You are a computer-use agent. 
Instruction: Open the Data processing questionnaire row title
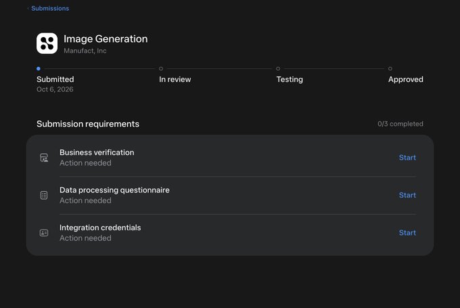114,190
